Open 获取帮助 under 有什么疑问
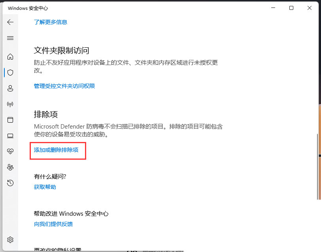Image resolution: width=321 pixels, height=252 pixels. 45,187
